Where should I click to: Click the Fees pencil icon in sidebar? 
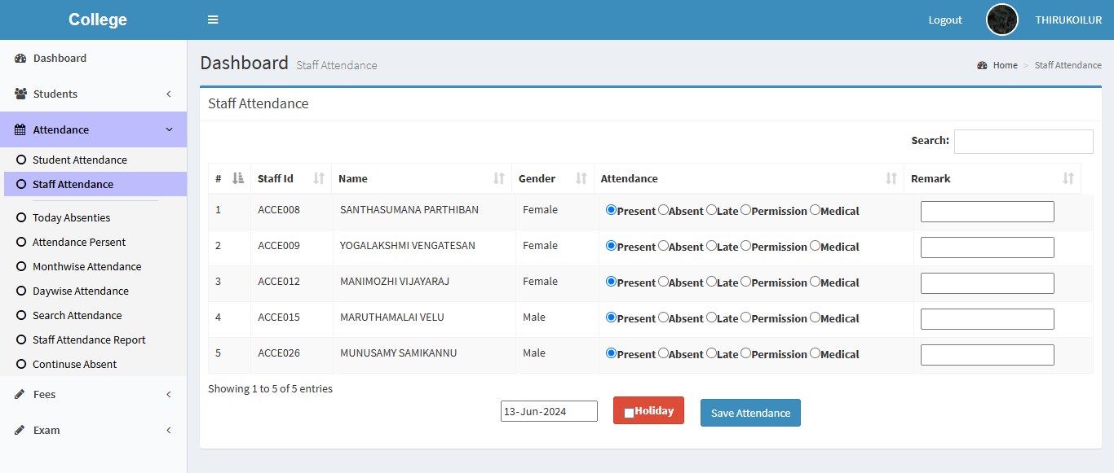(x=20, y=395)
